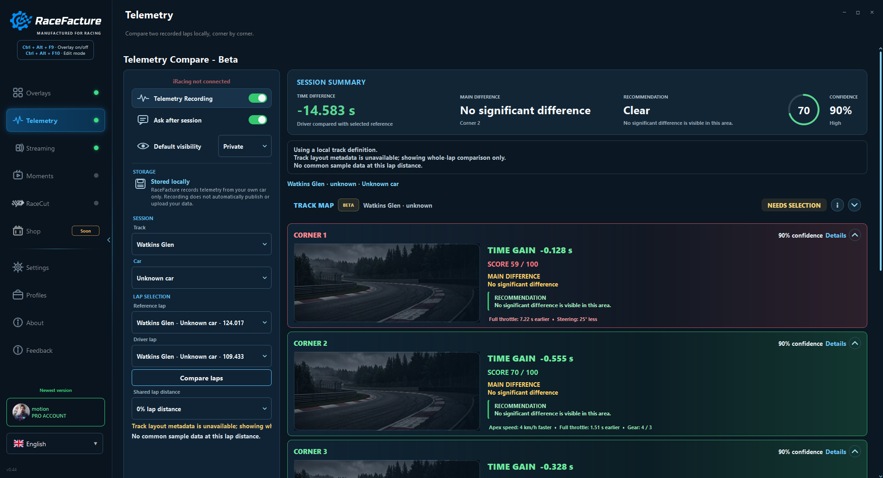Viewport: 883px width, 478px height.
Task: Open the Track dropdown showing Watkins Glen
Action: [x=202, y=244]
